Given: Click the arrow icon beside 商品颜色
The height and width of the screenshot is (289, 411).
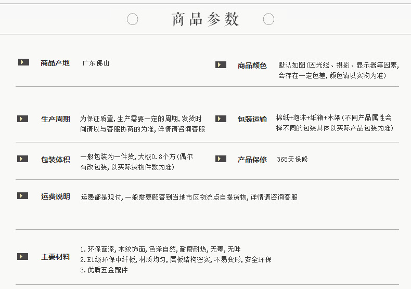Looking at the screenshot, I should [x=221, y=64].
